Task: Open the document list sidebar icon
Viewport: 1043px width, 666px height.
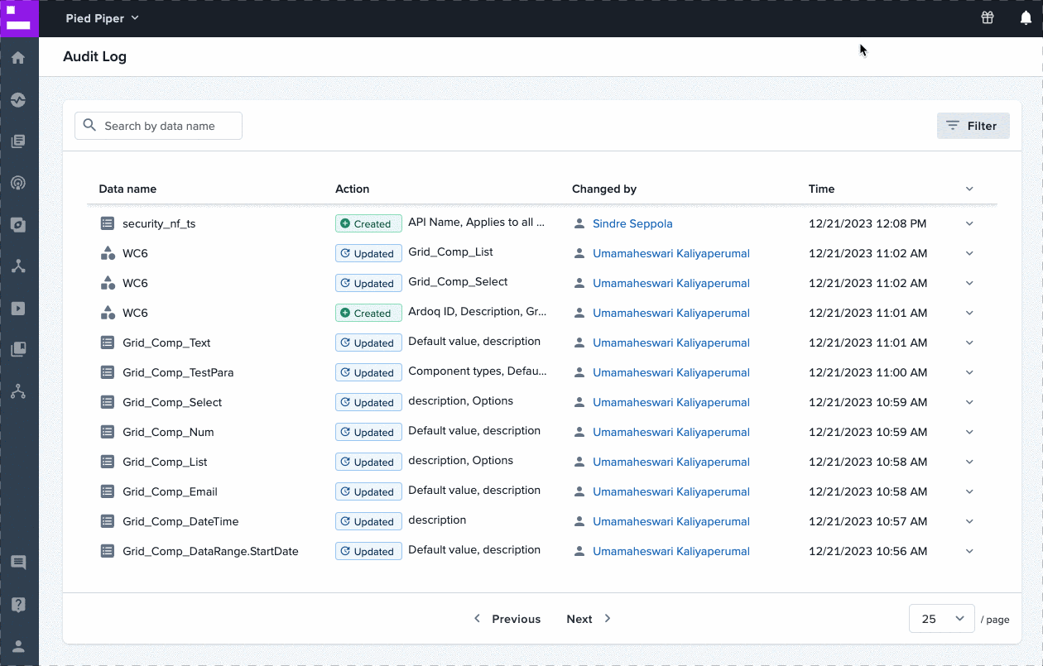Action: coord(18,141)
